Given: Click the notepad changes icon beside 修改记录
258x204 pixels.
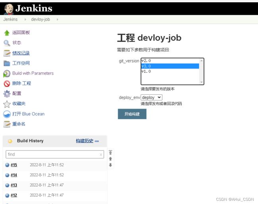Looking at the screenshot, I should [7, 53].
